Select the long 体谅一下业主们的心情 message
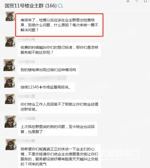Viewport: 150px width, 168px height. pyautogui.click(x=59, y=156)
